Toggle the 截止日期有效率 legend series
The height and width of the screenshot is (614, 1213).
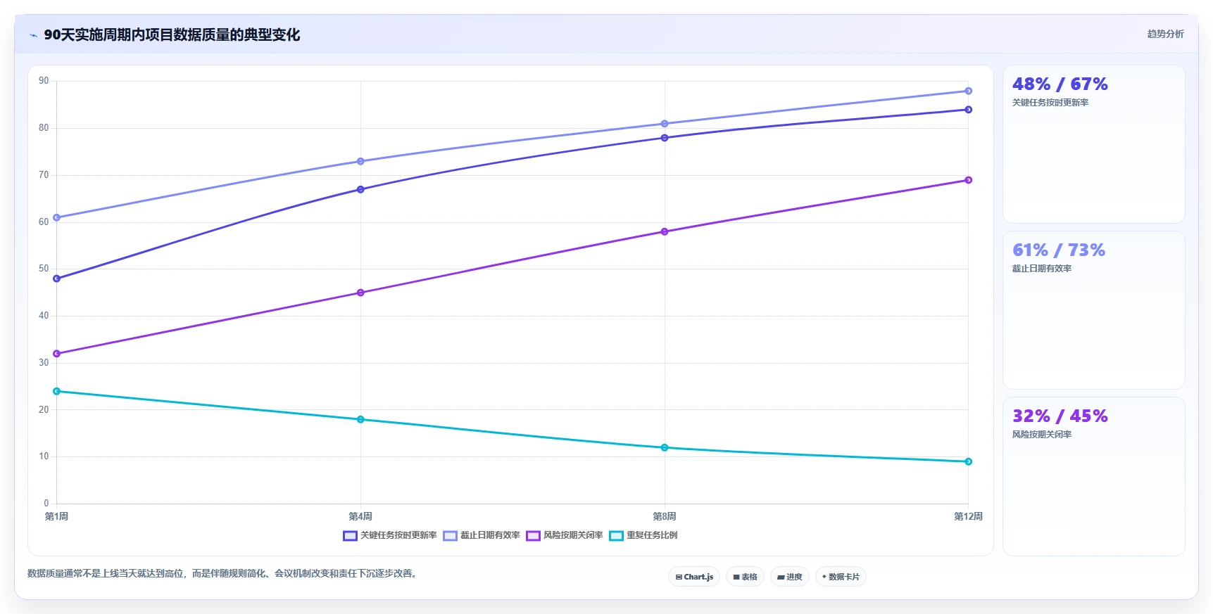coord(482,535)
